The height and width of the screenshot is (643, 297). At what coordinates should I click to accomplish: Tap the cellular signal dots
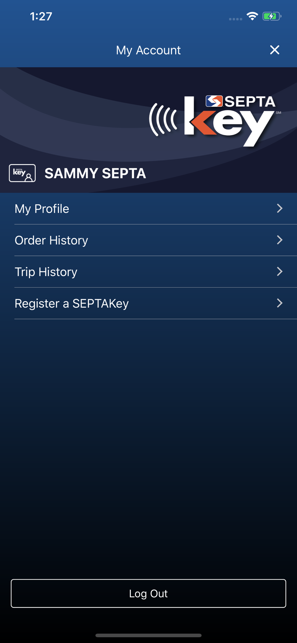coord(235,19)
